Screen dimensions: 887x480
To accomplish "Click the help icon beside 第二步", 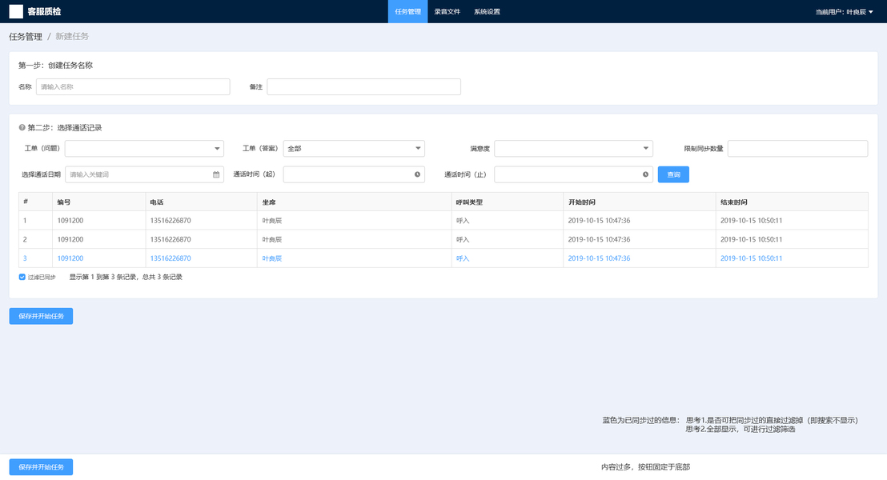I will [x=22, y=128].
